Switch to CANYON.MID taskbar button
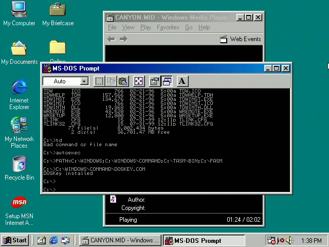329x247 pixels. tap(120, 240)
